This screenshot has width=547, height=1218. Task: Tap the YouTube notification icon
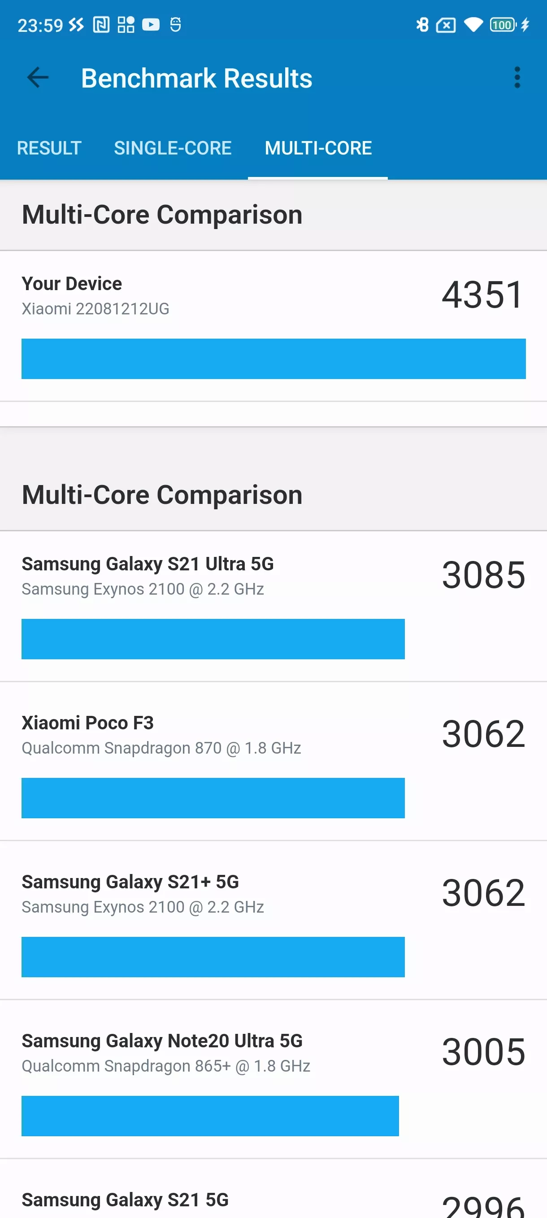[151, 24]
